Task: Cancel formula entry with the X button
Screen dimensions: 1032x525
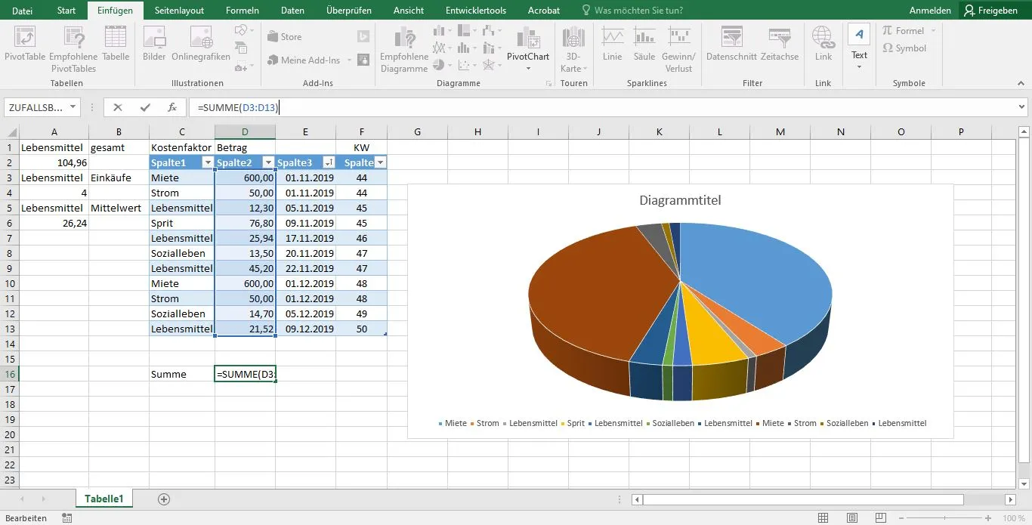Action: (118, 107)
